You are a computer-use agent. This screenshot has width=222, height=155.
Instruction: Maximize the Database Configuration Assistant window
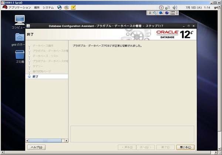click(189, 26)
